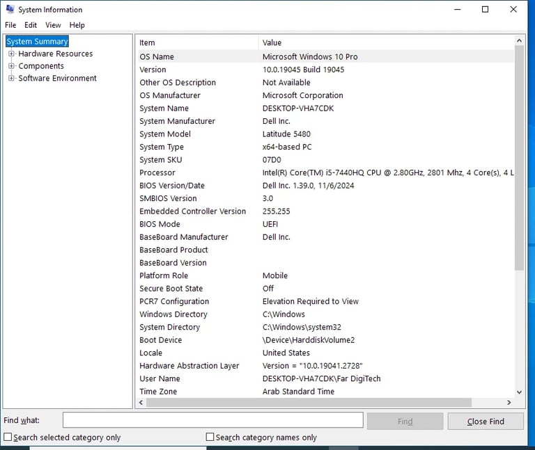Viewport: 535px width, 450px height.
Task: Click the DESKTOP-VHA7CDK system name value
Action: pos(298,109)
